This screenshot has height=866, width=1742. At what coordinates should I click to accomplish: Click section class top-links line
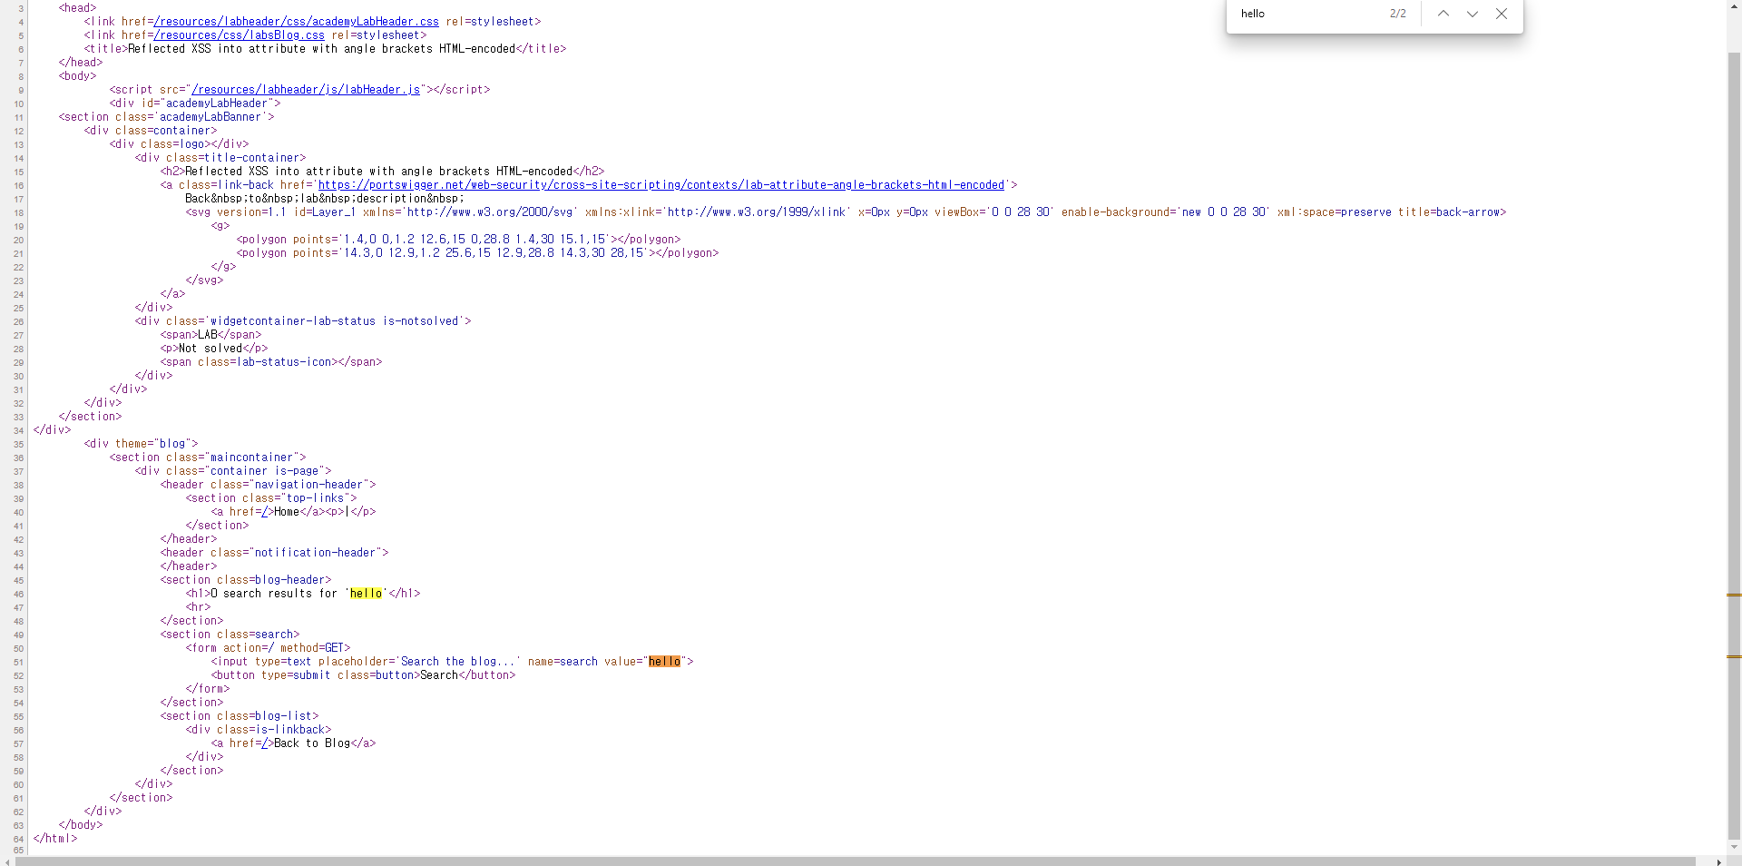[271, 498]
